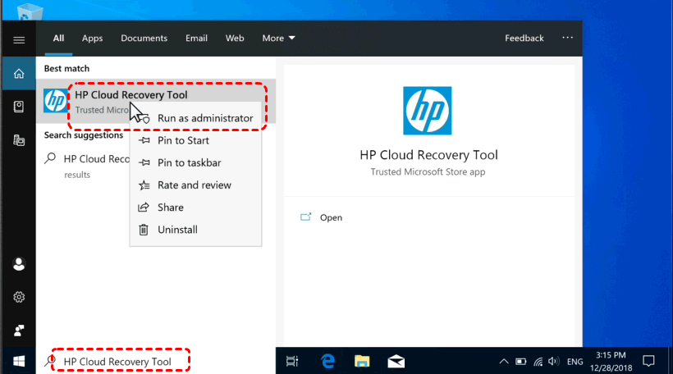Open Settings gear in sidebar
The image size is (673, 374).
(x=19, y=297)
